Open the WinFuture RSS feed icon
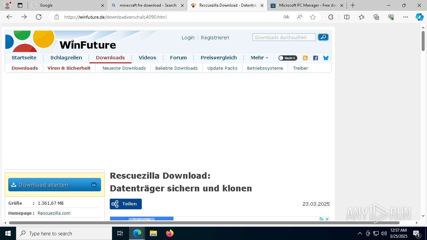Viewport: 427px width, 240px height. 305,58
